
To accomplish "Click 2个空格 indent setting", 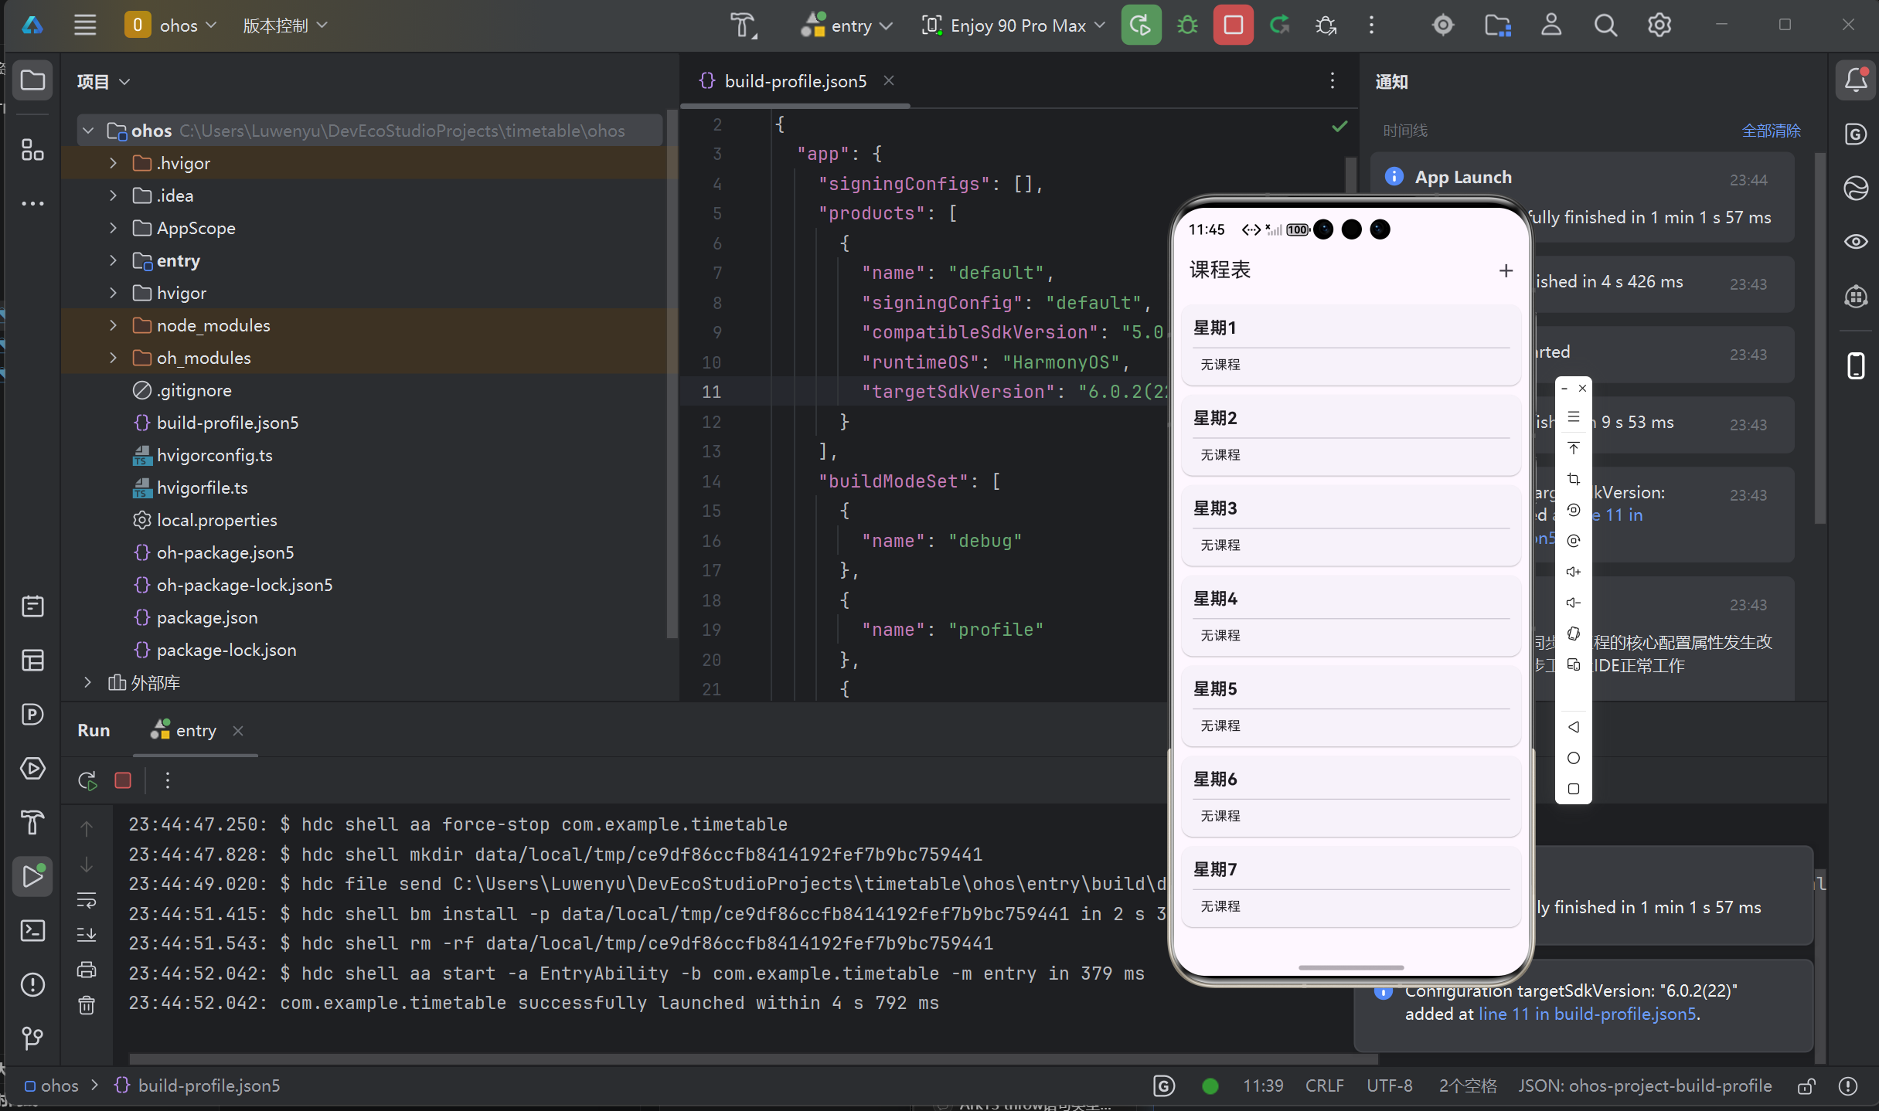I will [1467, 1086].
